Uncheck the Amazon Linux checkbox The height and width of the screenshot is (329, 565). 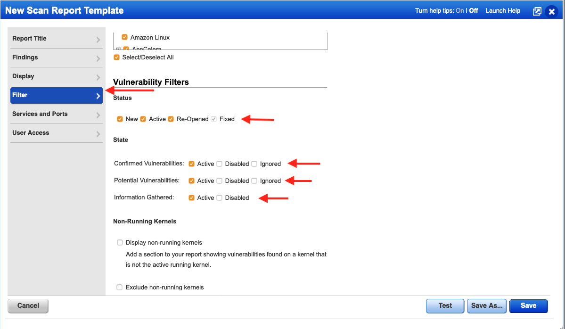click(125, 37)
